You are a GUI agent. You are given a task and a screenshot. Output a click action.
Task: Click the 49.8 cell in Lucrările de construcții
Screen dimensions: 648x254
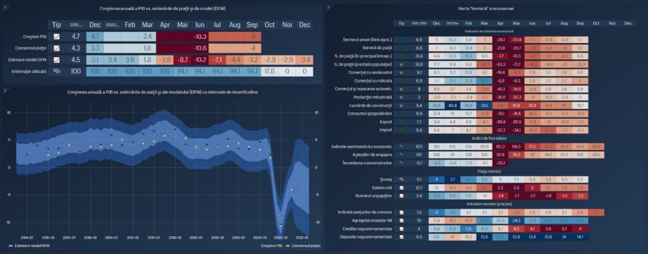click(x=453, y=105)
